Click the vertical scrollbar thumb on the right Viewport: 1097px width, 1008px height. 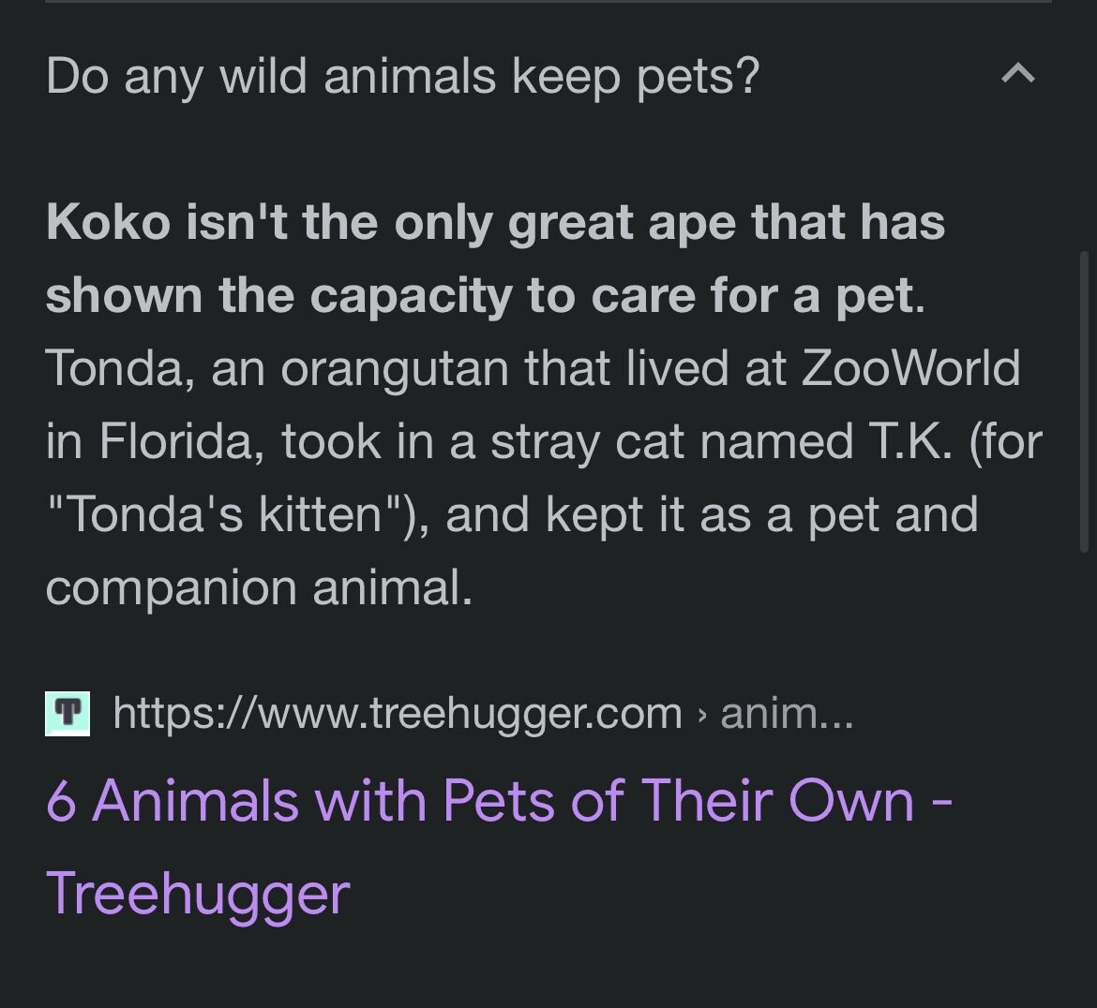[1084, 402]
